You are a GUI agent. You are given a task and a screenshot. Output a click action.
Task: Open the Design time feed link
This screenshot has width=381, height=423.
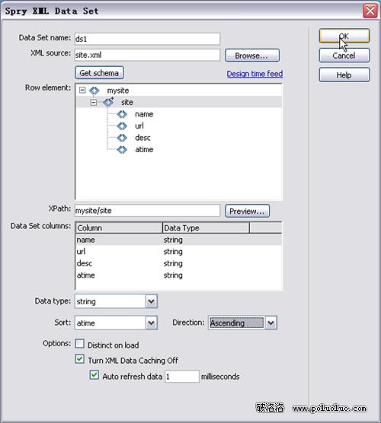pos(255,74)
